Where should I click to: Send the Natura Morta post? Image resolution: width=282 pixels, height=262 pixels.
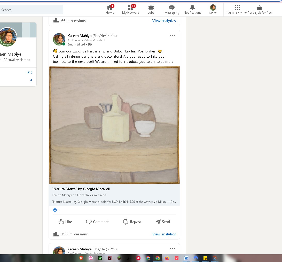[x=163, y=222]
